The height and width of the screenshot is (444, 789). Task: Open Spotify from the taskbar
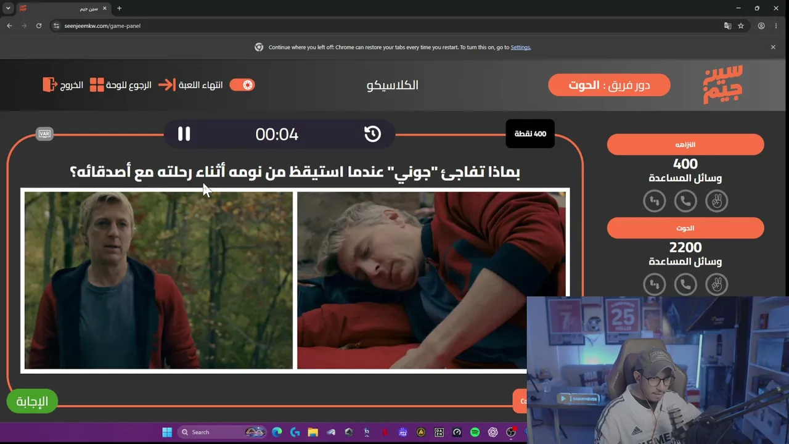475,432
